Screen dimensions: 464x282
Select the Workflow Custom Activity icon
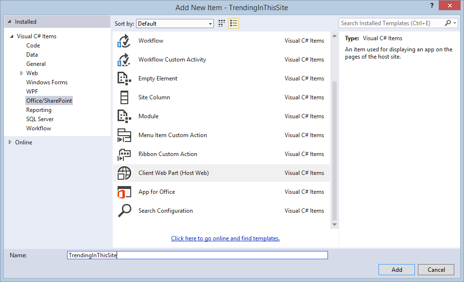pos(124,60)
